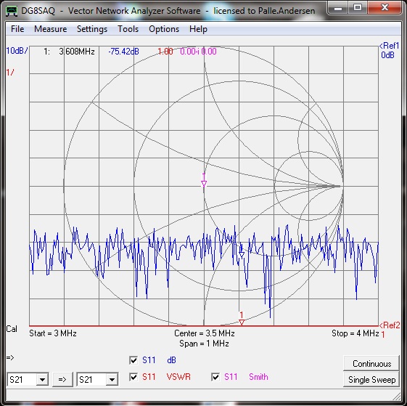Open the Help menu
The height and width of the screenshot is (406, 407).
click(198, 29)
